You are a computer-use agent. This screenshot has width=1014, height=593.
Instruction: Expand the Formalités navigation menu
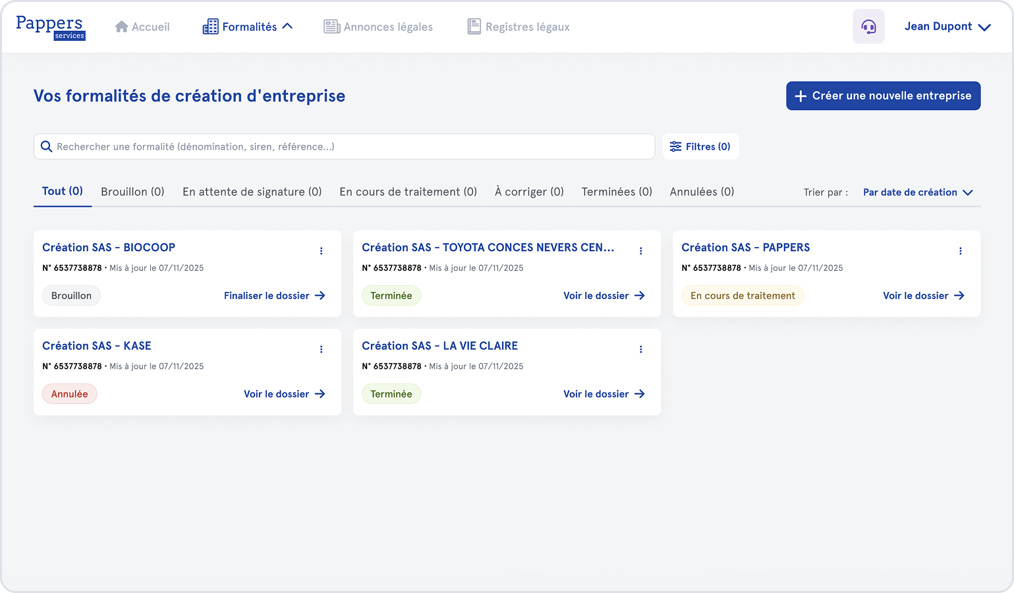pyautogui.click(x=248, y=27)
